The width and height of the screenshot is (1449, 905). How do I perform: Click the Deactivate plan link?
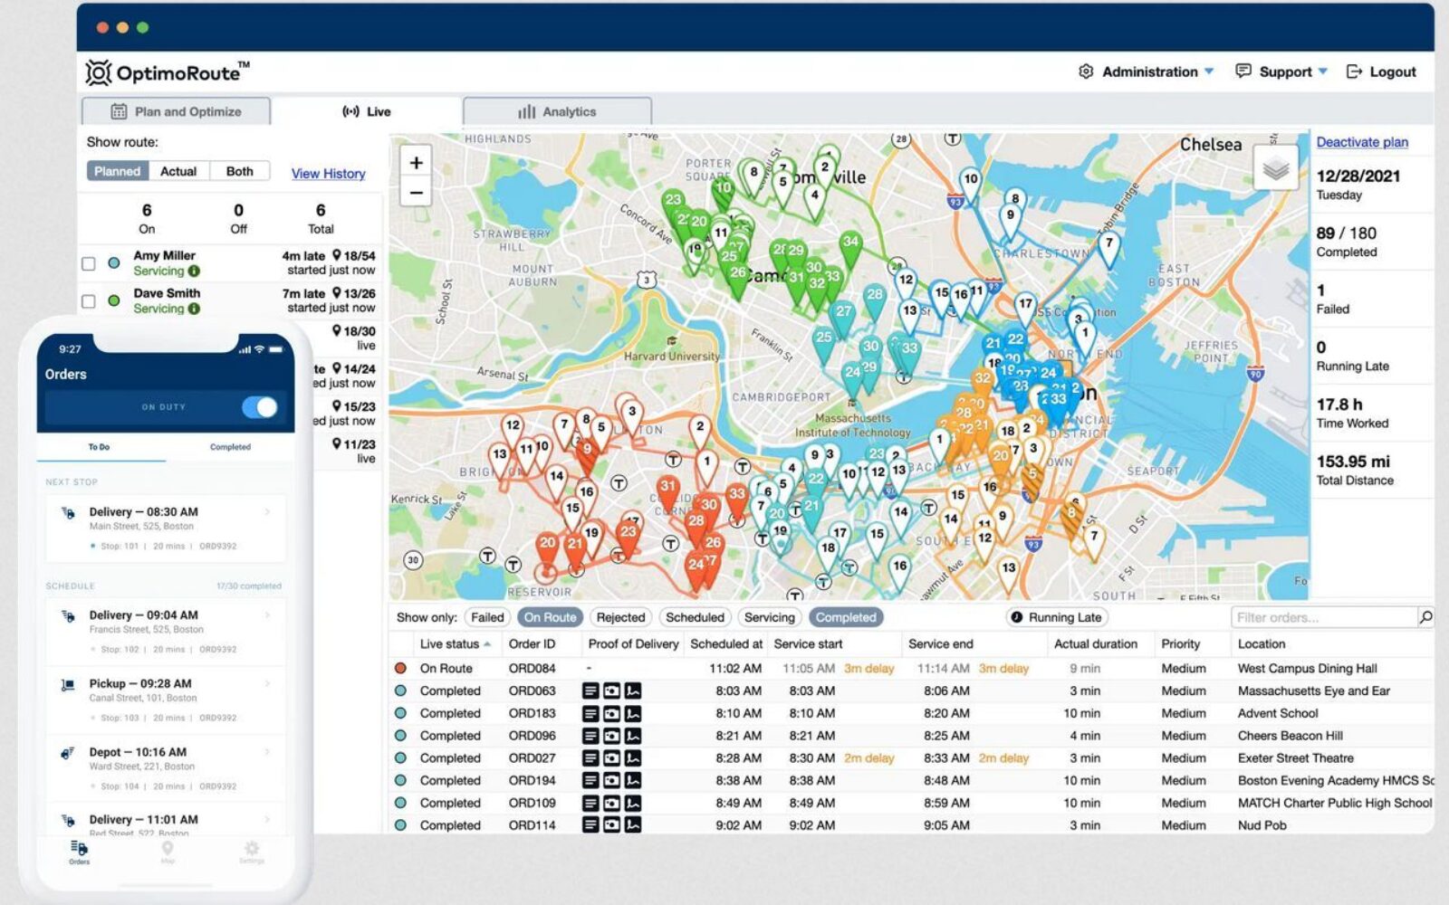(x=1361, y=142)
